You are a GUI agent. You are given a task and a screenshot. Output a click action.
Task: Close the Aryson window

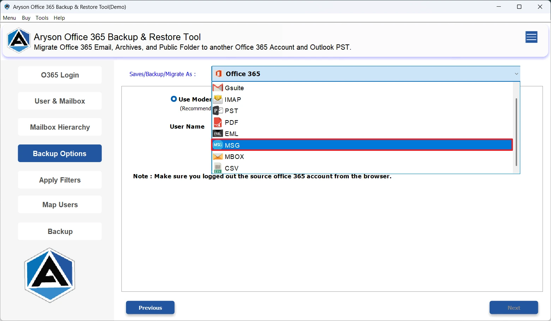tap(540, 7)
